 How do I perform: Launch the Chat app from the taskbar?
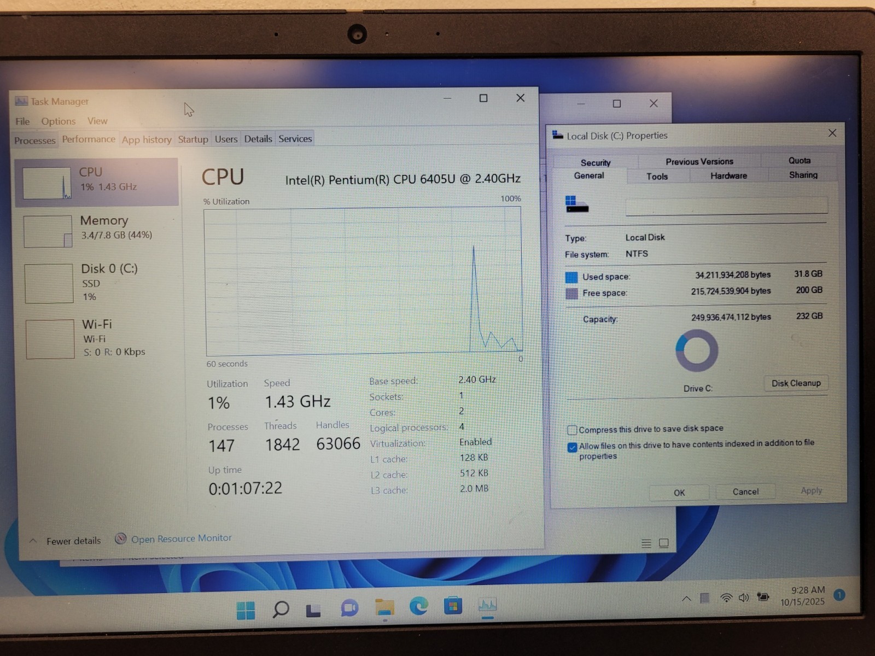[349, 608]
